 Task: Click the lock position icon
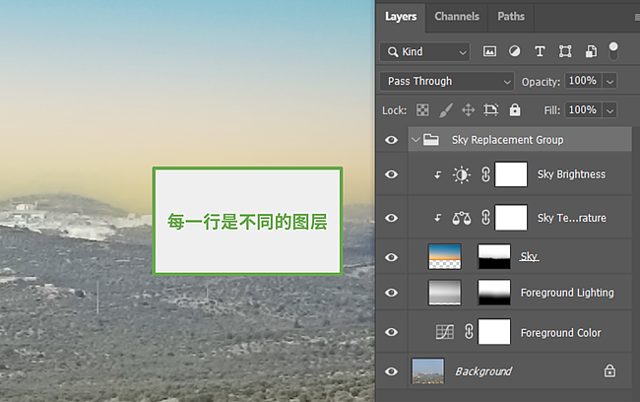pos(468,110)
